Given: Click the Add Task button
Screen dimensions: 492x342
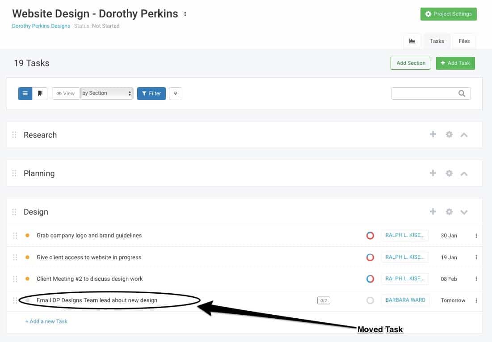Looking at the screenshot, I should [x=455, y=63].
